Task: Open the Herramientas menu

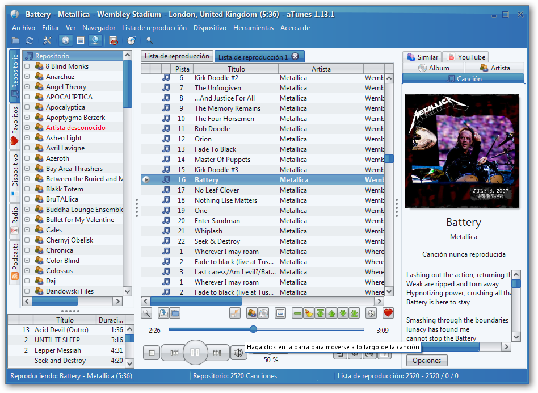Action: point(253,28)
